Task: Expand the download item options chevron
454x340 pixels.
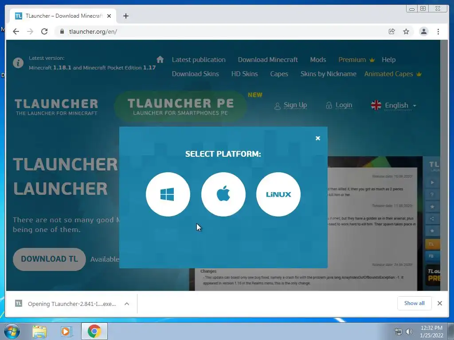Action: [126, 304]
